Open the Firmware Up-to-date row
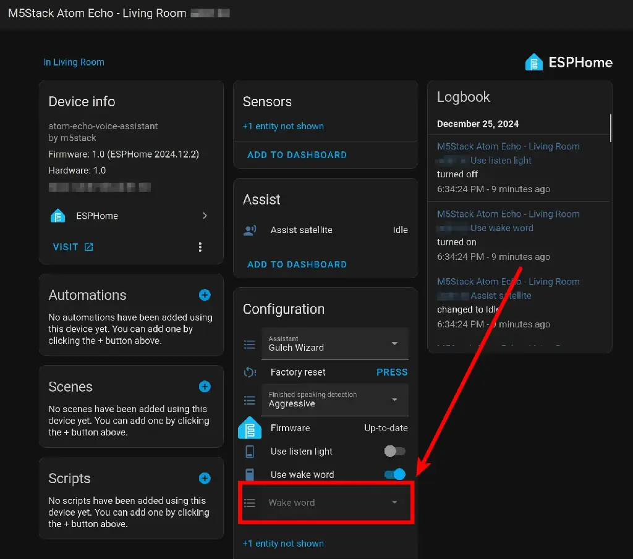The width and height of the screenshot is (633, 559). pos(325,428)
